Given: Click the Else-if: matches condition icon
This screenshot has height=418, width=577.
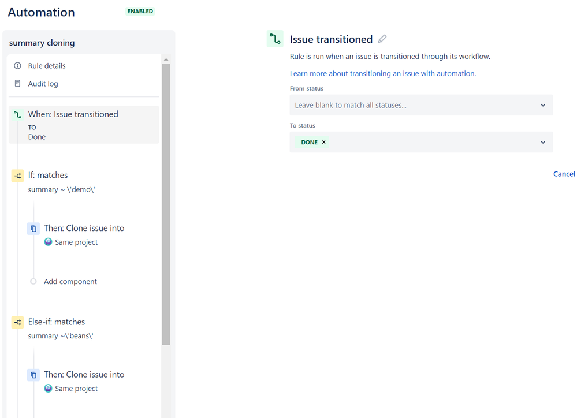Looking at the screenshot, I should pos(17,322).
